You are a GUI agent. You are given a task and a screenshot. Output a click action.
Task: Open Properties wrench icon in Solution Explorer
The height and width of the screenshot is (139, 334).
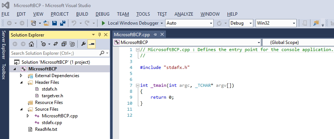(x=84, y=44)
